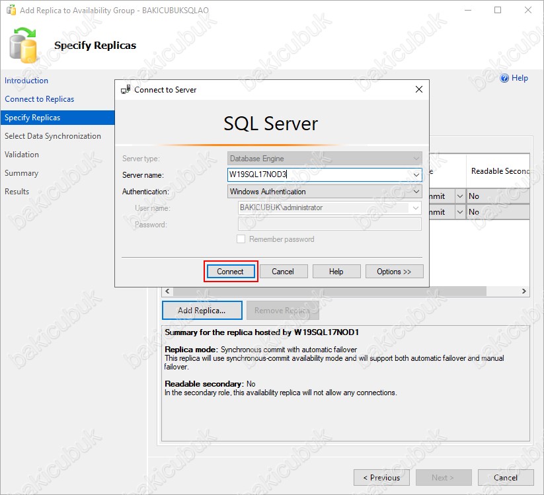The height and width of the screenshot is (495, 544).
Task: Go to the Connect to Replicas page
Action: (x=39, y=99)
